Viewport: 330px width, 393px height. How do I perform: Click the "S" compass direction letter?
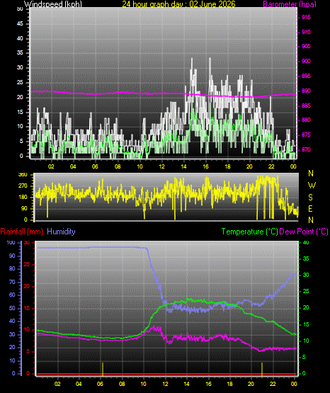click(x=310, y=198)
